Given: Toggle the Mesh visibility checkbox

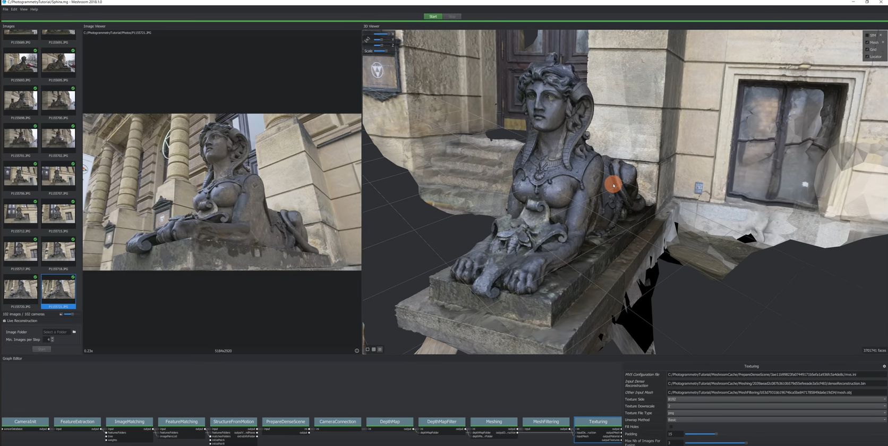Looking at the screenshot, I should click(867, 42).
